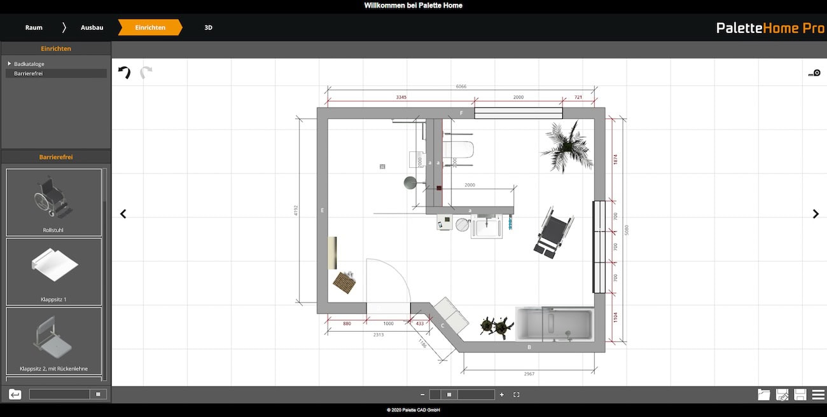
Task: Go to previous view with the left canvas arrow
Action: coord(123,214)
